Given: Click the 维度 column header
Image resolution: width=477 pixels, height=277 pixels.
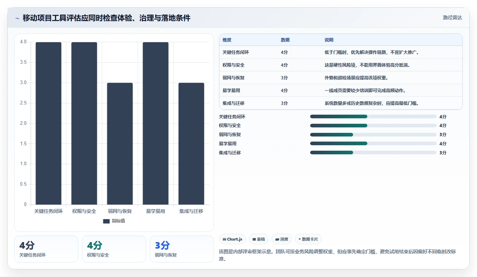Looking at the screenshot, I should click(227, 40).
